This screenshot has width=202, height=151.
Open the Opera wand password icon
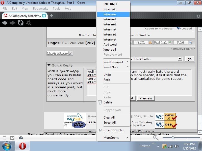[x=29, y=23]
